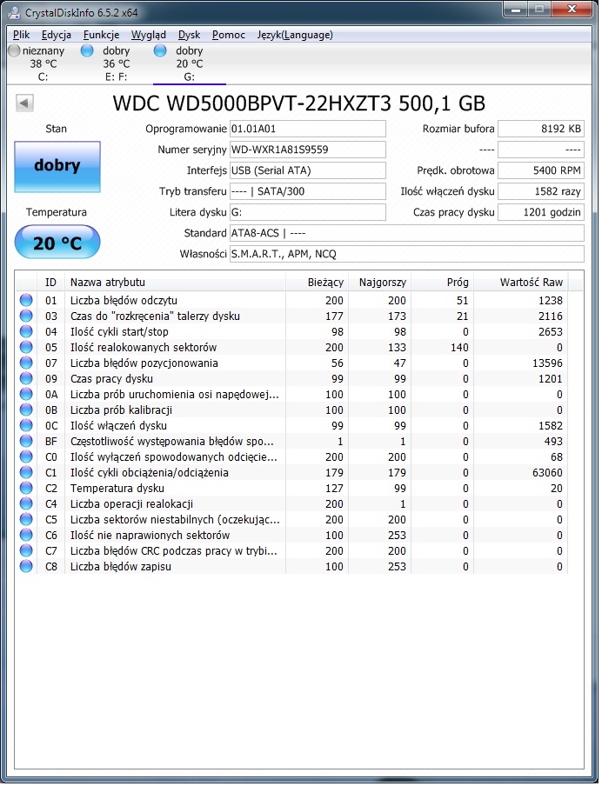Click status icon for attribute C0 row
Screen dimensions: 602x786
[x=26, y=456]
